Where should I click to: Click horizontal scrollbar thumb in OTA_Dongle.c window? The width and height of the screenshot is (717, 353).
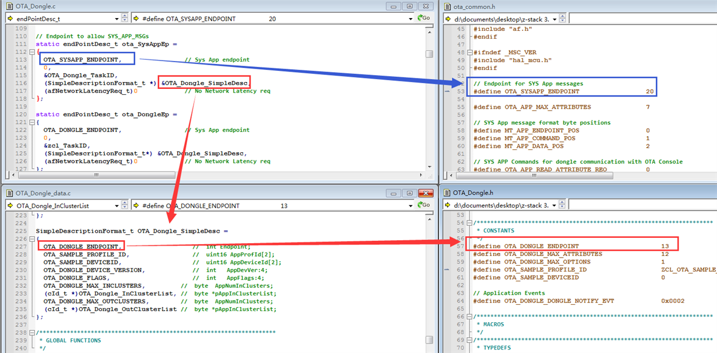tap(96, 174)
